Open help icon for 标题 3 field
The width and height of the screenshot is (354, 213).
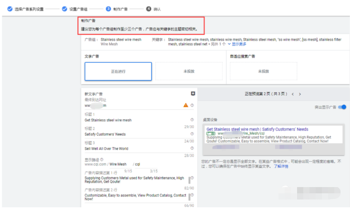[192, 148]
